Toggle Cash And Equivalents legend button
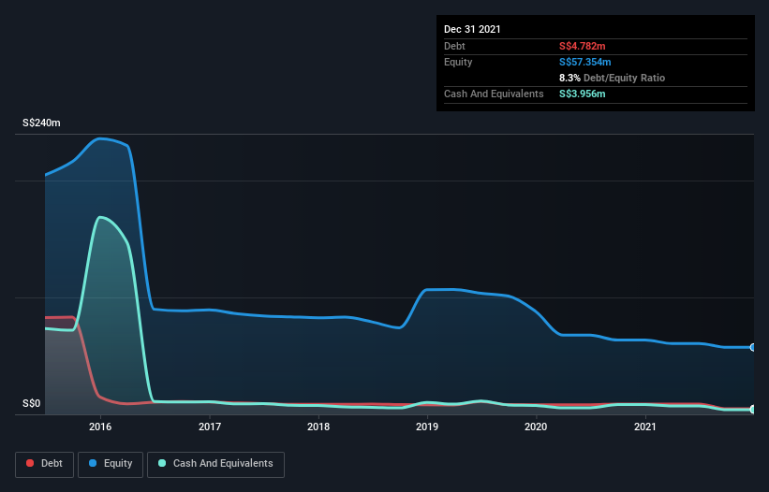Viewport: 769px width, 492px height. coord(215,464)
